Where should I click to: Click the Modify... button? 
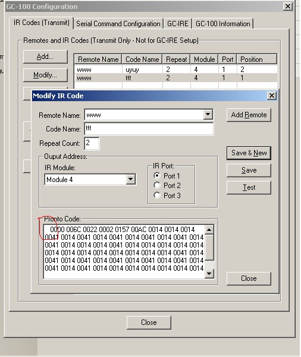pyautogui.click(x=45, y=75)
